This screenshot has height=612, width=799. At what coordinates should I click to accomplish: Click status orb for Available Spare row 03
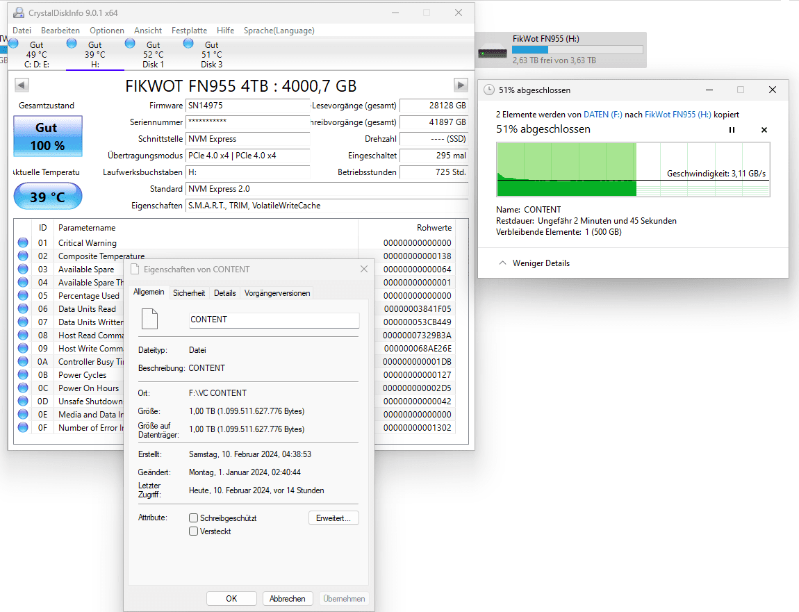23,269
